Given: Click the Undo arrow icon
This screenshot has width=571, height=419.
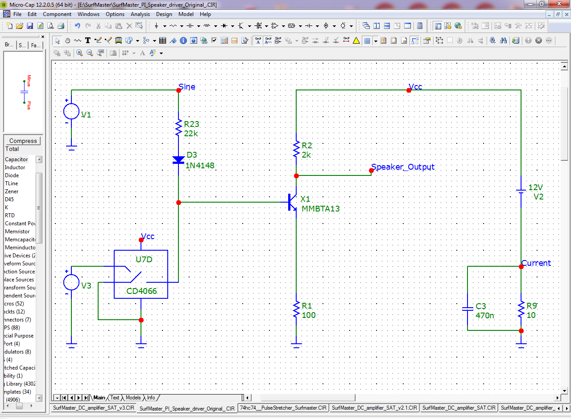Looking at the screenshot, I should click(x=77, y=26).
